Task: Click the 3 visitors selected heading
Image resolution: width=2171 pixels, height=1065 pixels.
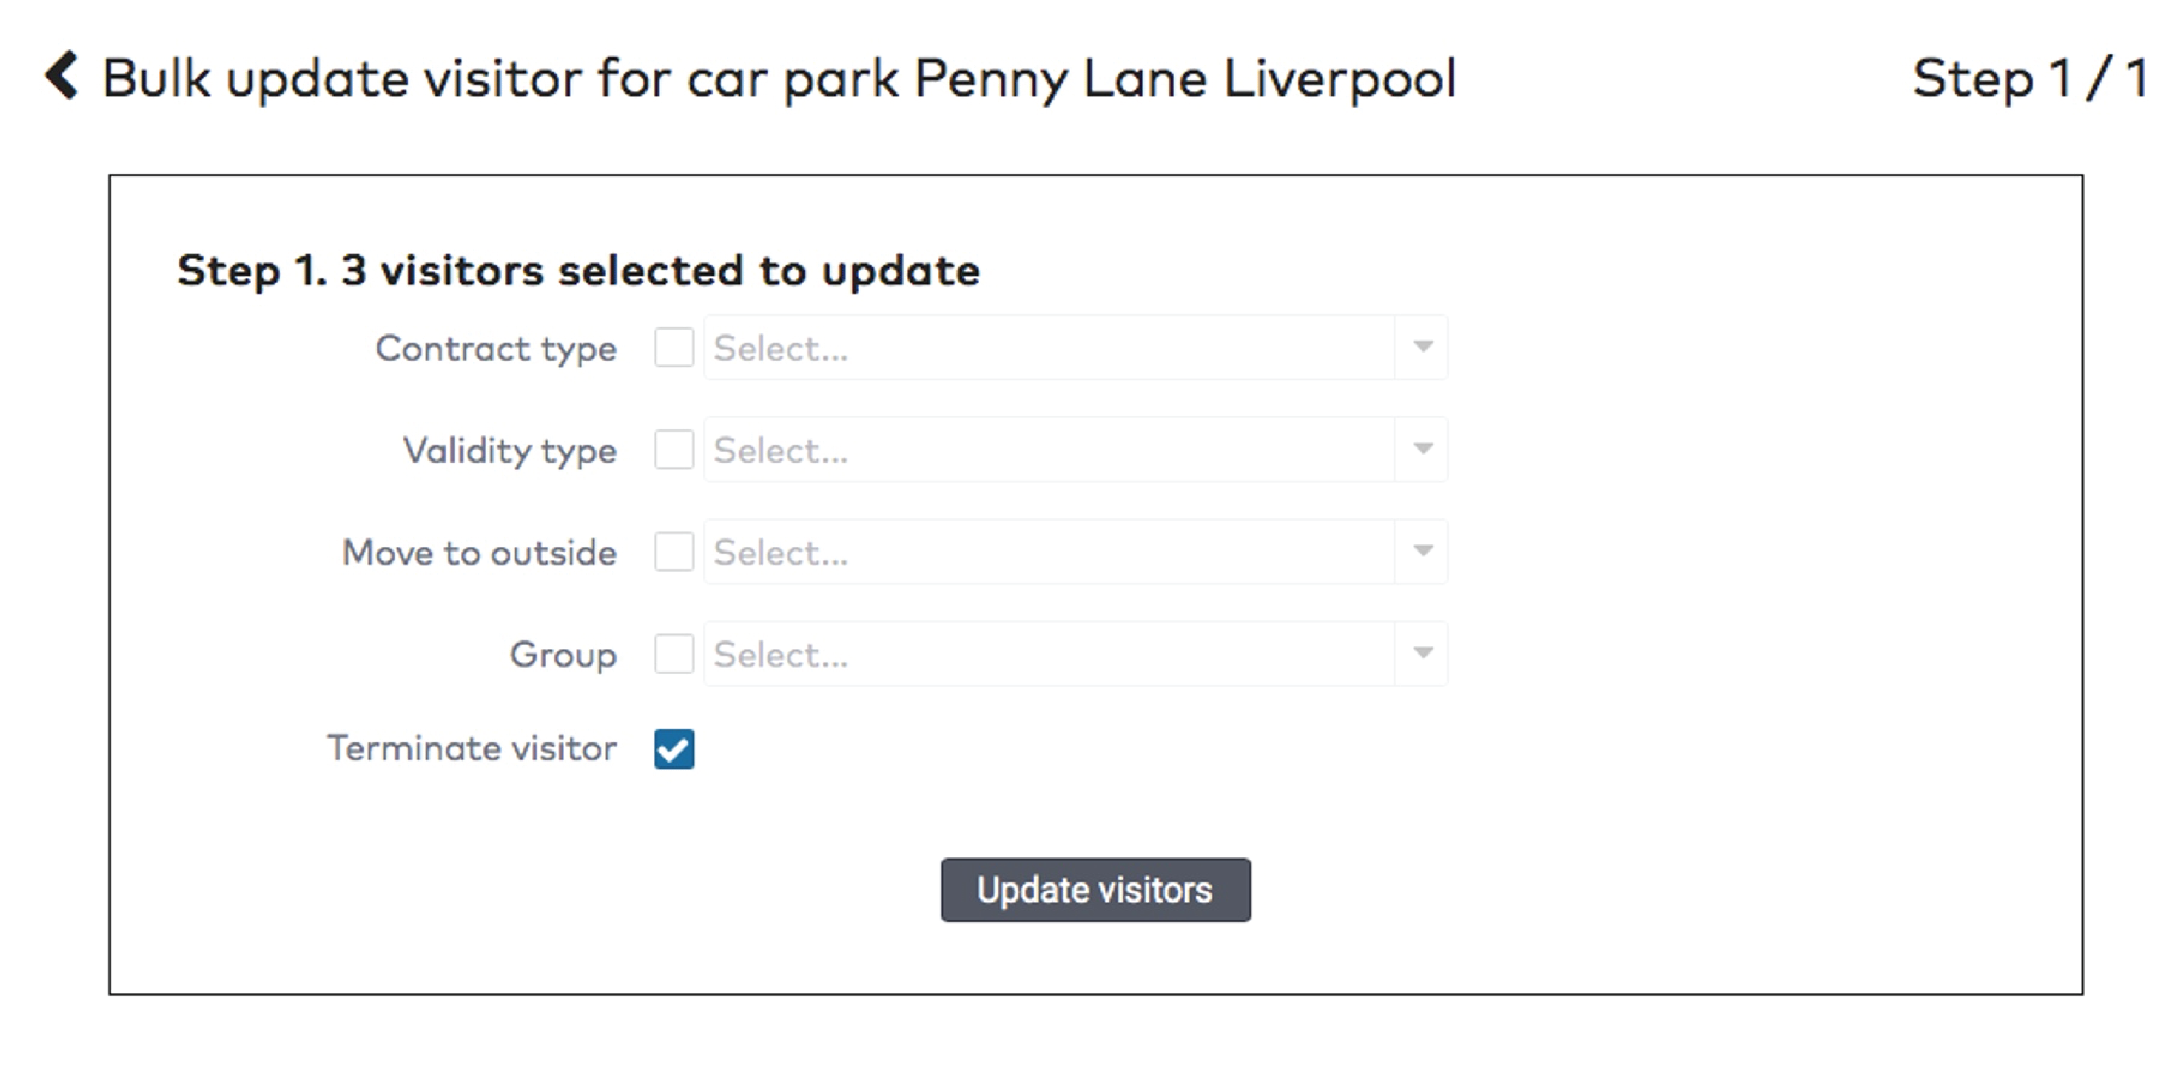Action: pyautogui.click(x=578, y=271)
